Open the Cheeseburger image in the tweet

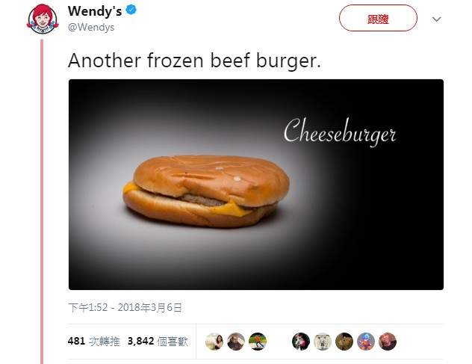pos(256,185)
